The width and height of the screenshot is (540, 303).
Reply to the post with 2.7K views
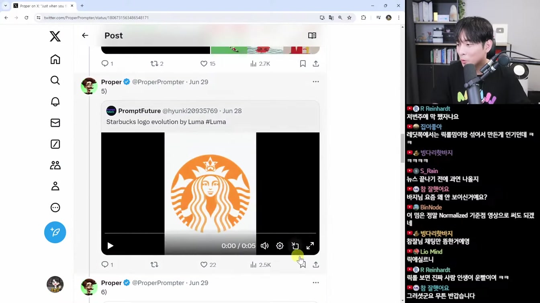pyautogui.click(x=107, y=64)
